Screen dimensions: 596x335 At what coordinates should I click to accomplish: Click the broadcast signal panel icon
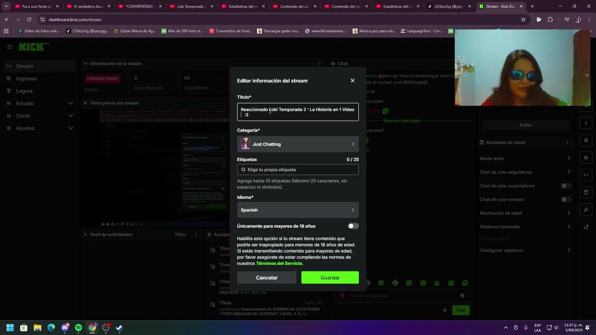tap(586, 175)
